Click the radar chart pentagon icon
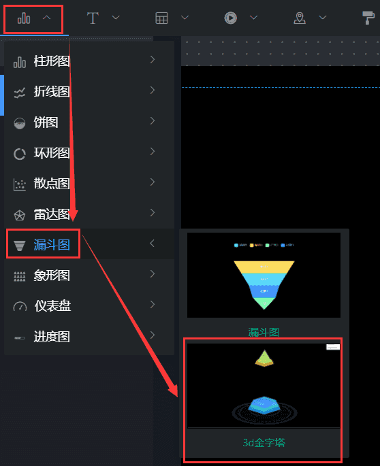 (x=20, y=215)
